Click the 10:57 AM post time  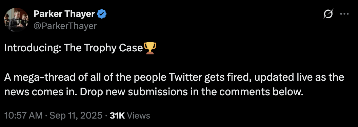click(x=23, y=116)
